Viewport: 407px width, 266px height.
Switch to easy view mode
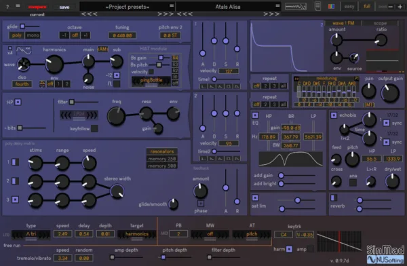click(x=349, y=7)
